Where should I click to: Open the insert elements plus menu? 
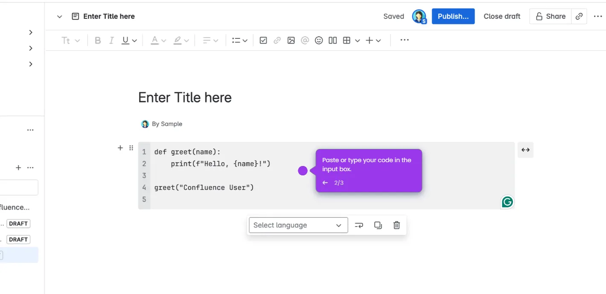pyautogui.click(x=373, y=41)
